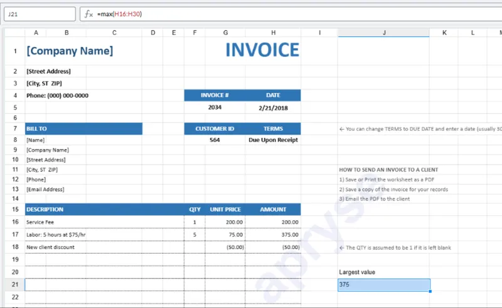Click Labor unit price 75.00
Viewport: 502px width, 308px height.
[225, 235]
